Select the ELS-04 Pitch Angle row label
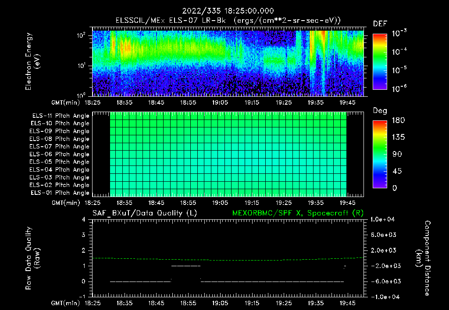 (60, 169)
